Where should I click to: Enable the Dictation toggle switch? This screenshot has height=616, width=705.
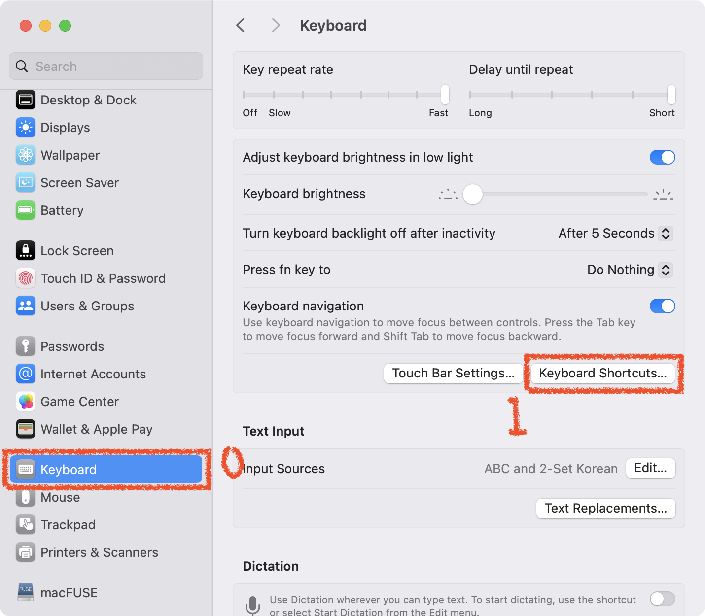tap(662, 599)
